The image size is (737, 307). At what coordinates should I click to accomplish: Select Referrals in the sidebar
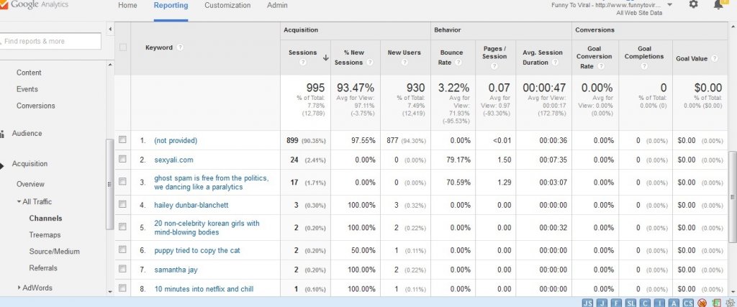point(42,268)
